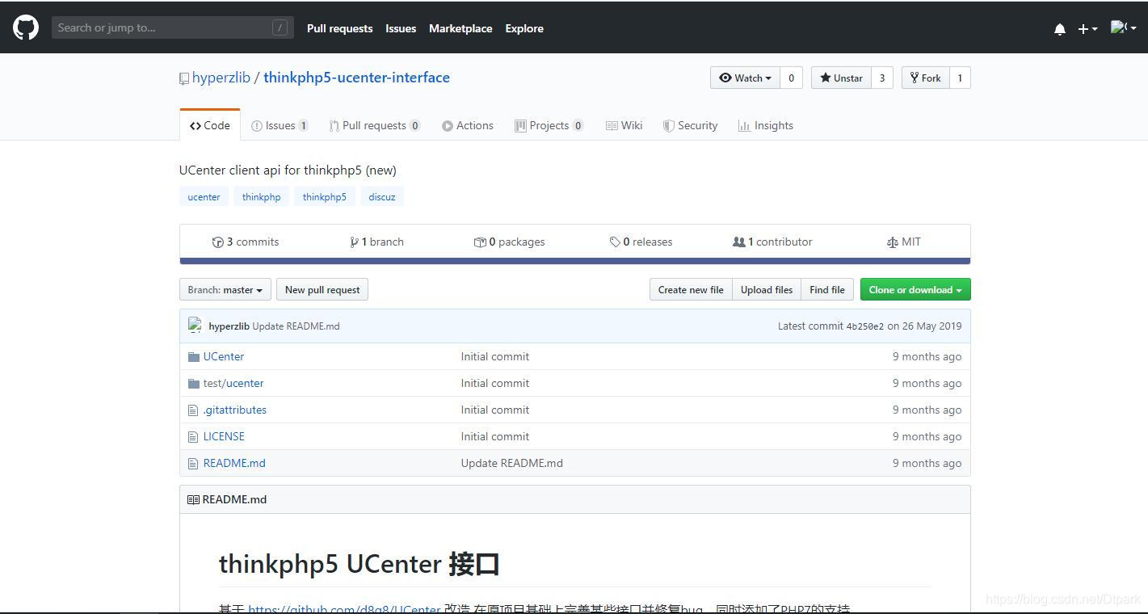The image size is (1148, 614).
Task: Open the UCenter folder
Action: pyautogui.click(x=224, y=356)
